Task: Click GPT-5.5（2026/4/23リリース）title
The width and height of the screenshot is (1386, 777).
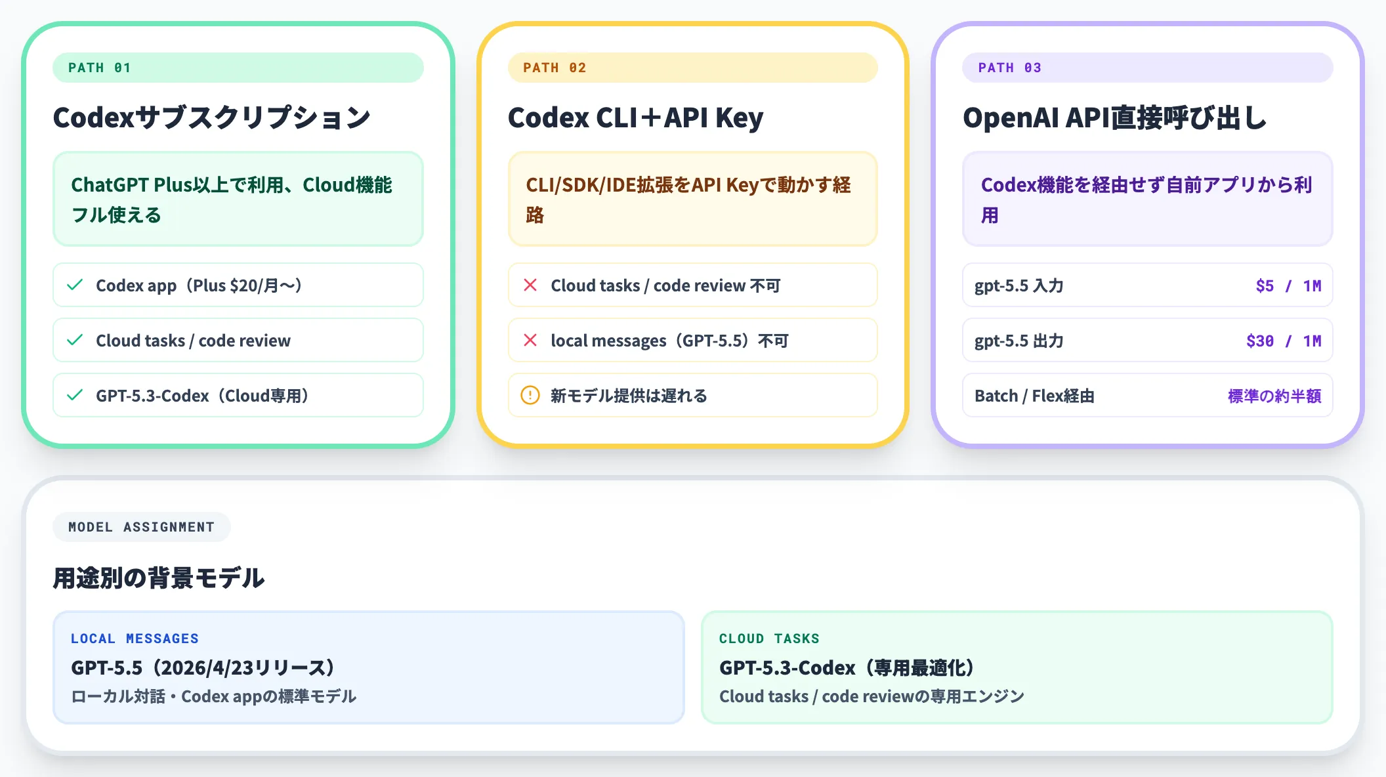Action: pyautogui.click(x=203, y=668)
